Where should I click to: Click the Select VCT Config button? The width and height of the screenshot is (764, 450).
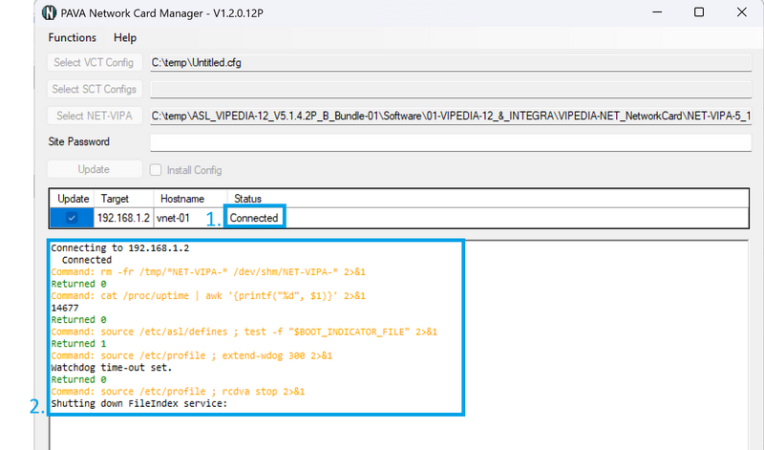tap(95, 62)
